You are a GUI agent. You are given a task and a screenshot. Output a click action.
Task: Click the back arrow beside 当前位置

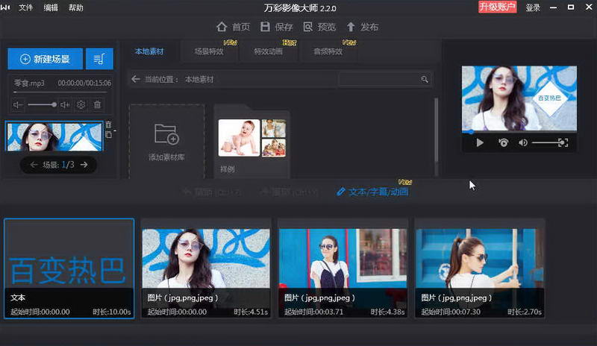click(136, 79)
